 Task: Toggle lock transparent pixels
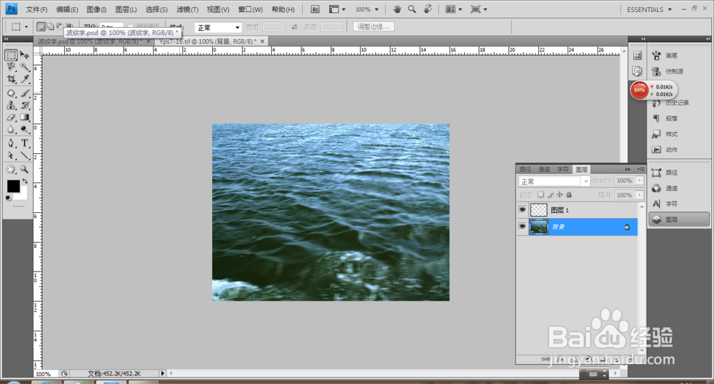[540, 194]
